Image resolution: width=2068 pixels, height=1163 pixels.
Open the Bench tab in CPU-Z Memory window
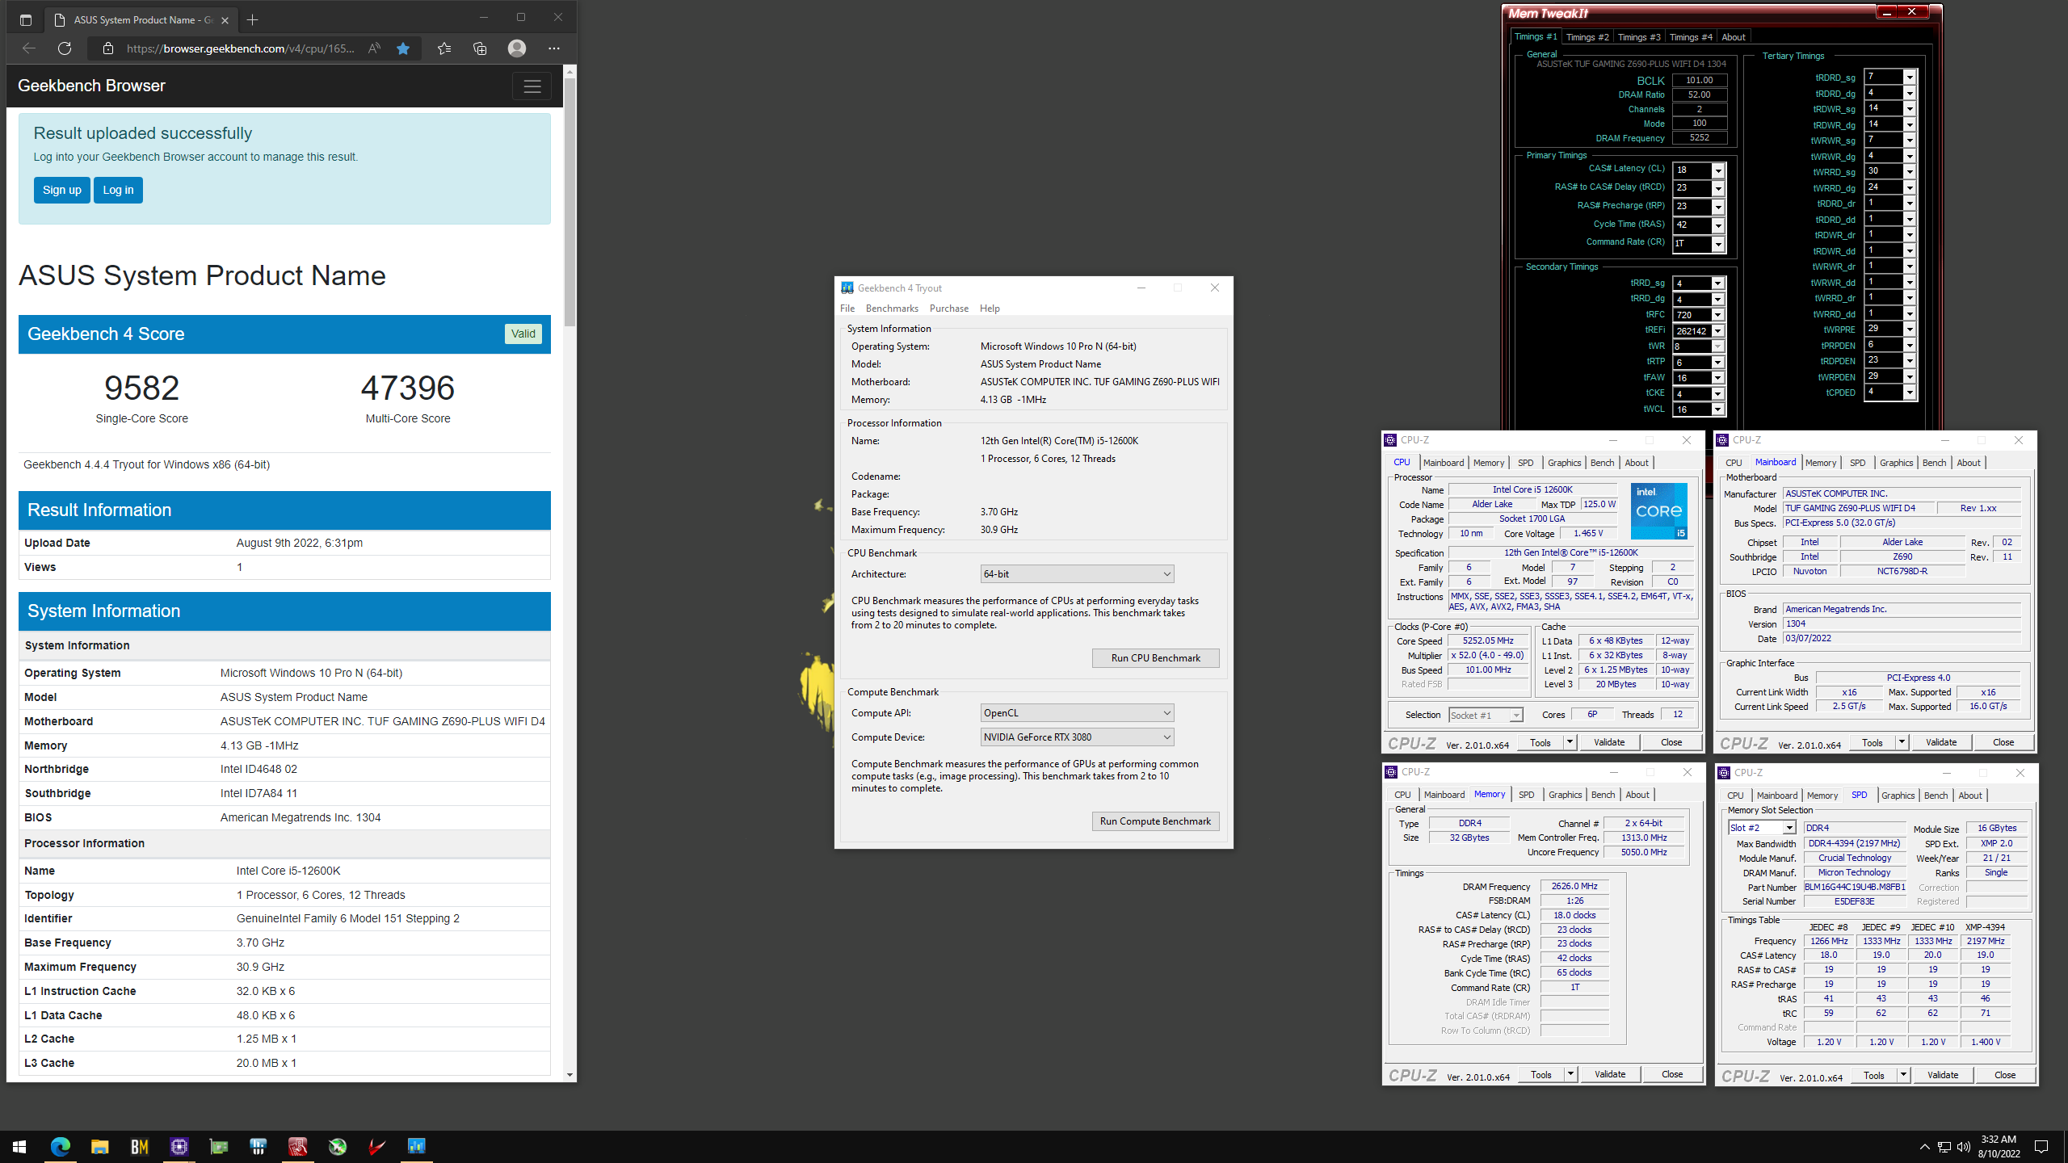[1603, 795]
